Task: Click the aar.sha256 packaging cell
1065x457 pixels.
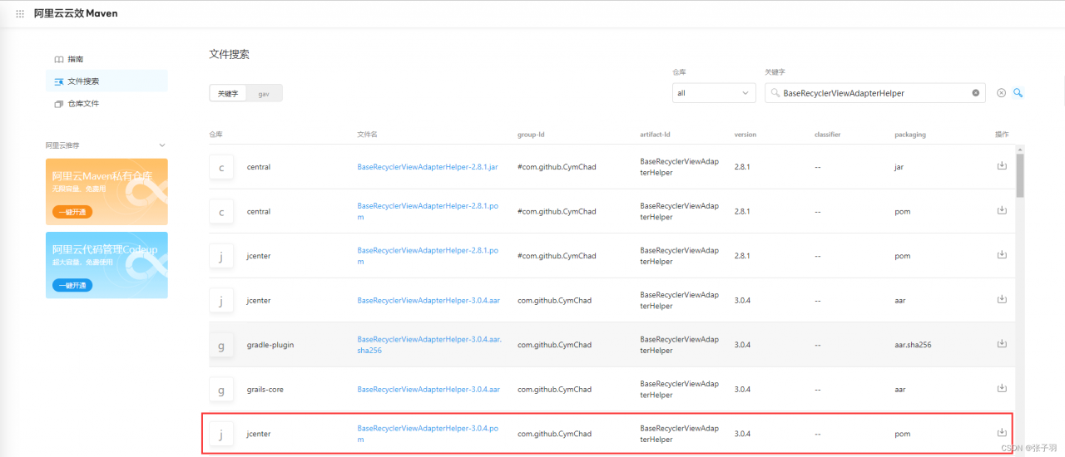Action: point(913,345)
